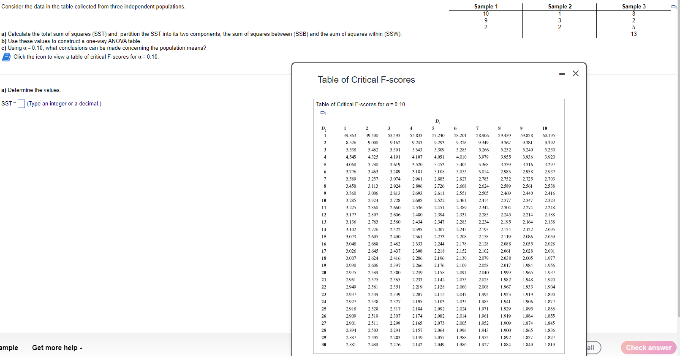Click the Check answer button
680x356 pixels.
[648, 348]
